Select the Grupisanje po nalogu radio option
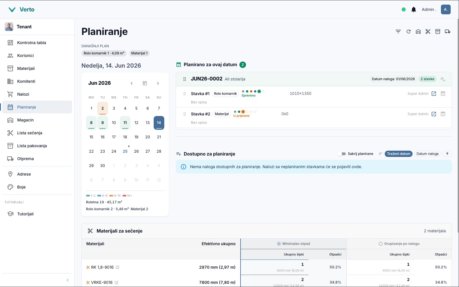The height and width of the screenshot is (287, 459). (x=381, y=244)
